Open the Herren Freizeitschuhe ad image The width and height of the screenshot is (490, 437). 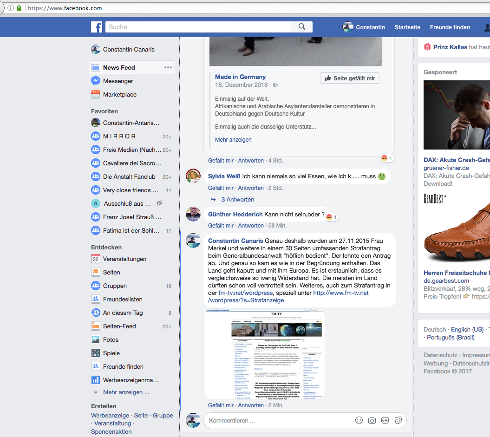click(x=457, y=228)
